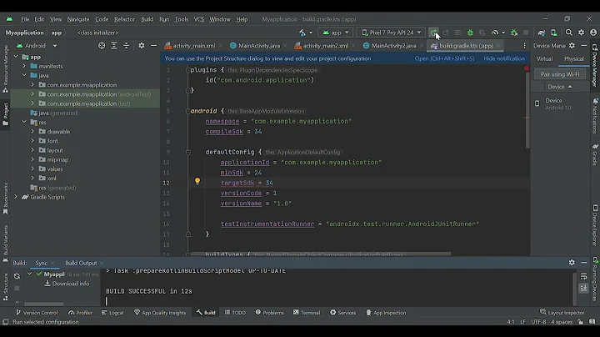Click the Make Project hammer icon
This screenshot has width=600, height=337.
pos(302,33)
